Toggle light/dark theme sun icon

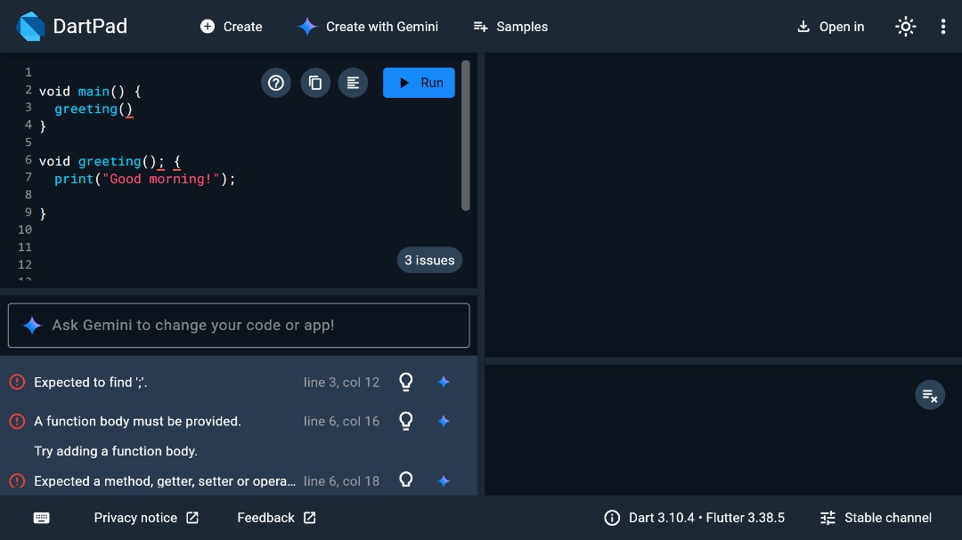pyautogui.click(x=906, y=27)
